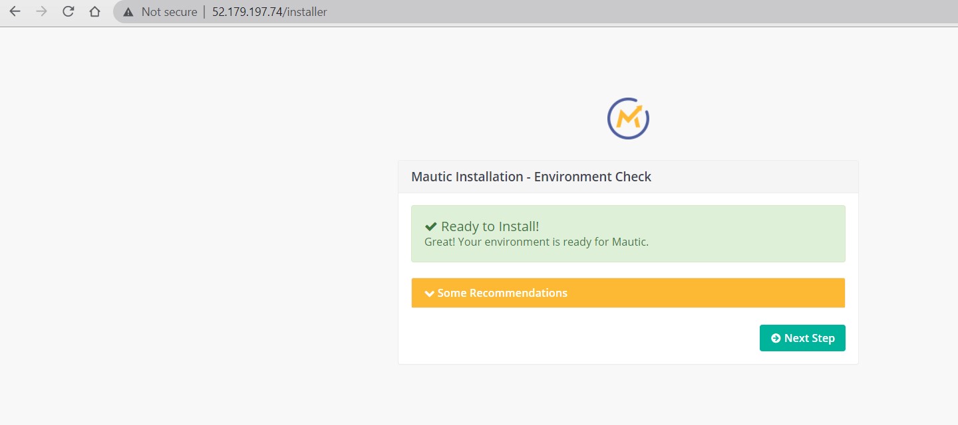This screenshot has height=425, width=958.
Task: Focus the address bar on the IP address
Action: (x=247, y=12)
